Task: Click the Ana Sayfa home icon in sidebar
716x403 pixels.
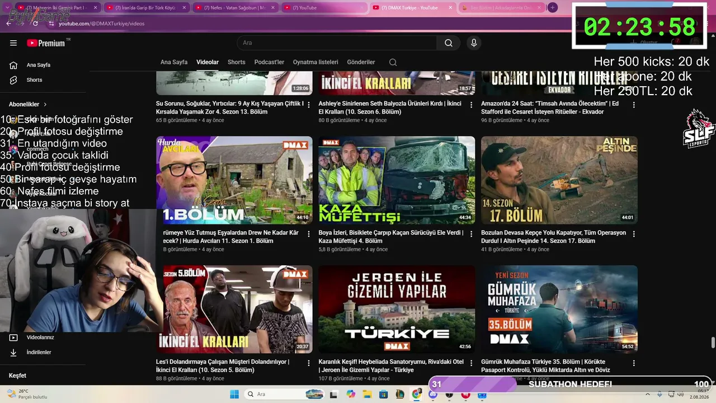Action: click(x=13, y=65)
